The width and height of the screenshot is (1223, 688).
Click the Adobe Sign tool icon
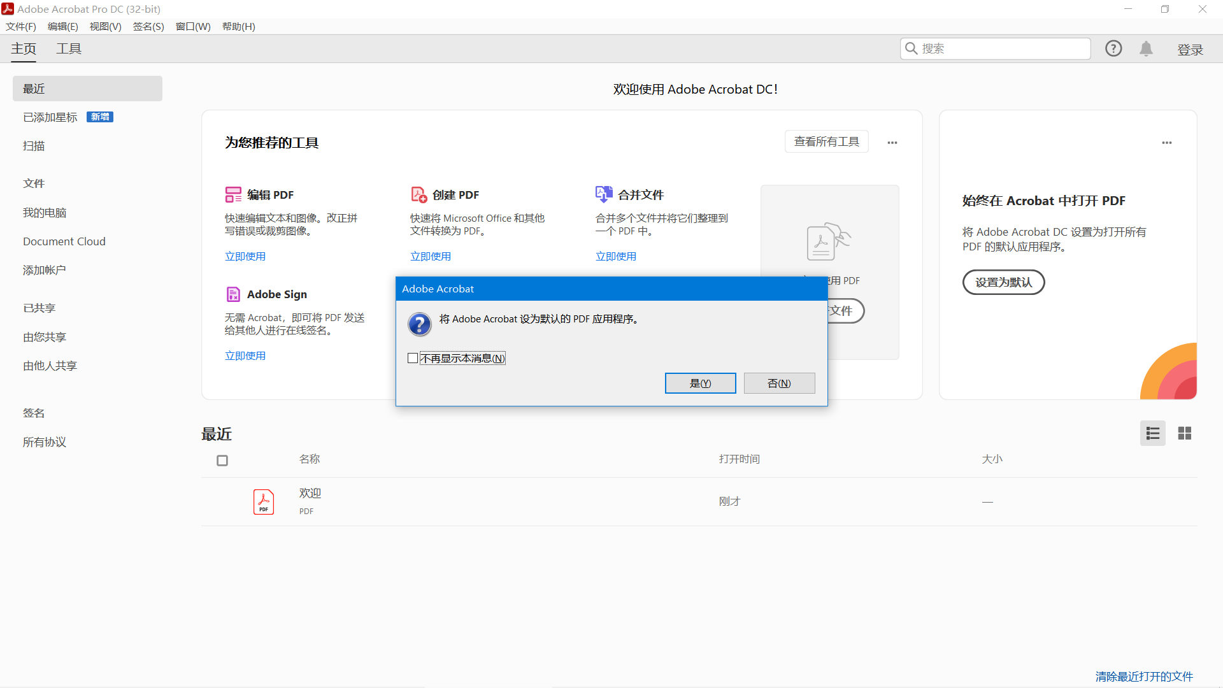click(x=233, y=294)
